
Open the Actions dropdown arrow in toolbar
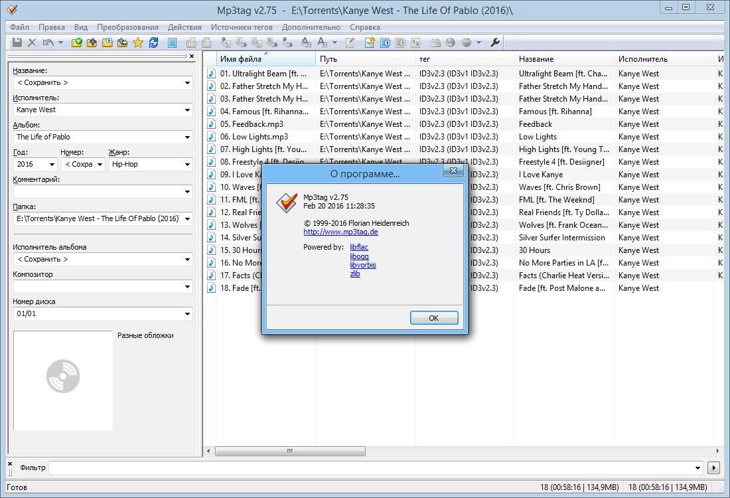click(334, 43)
